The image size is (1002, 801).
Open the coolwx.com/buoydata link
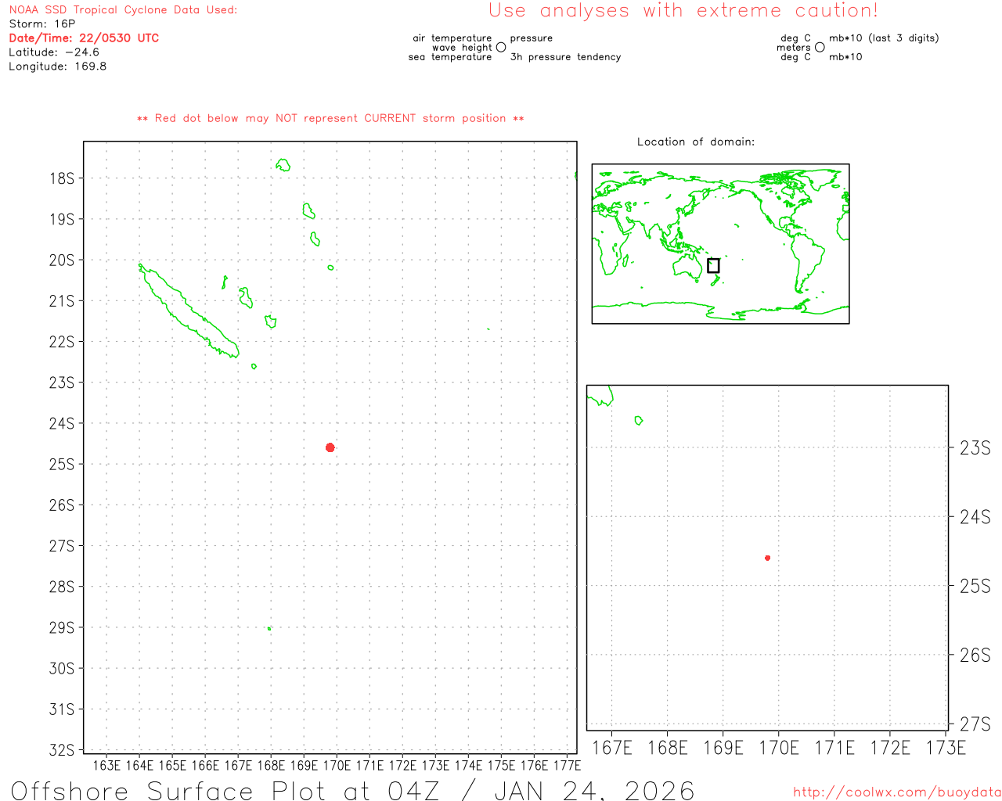pos(896,792)
